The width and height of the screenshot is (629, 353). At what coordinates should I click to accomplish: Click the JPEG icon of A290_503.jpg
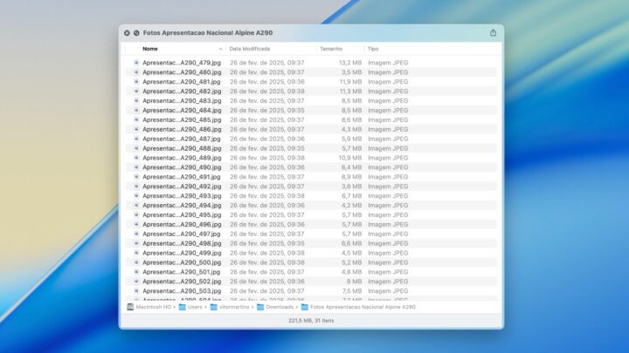click(136, 291)
